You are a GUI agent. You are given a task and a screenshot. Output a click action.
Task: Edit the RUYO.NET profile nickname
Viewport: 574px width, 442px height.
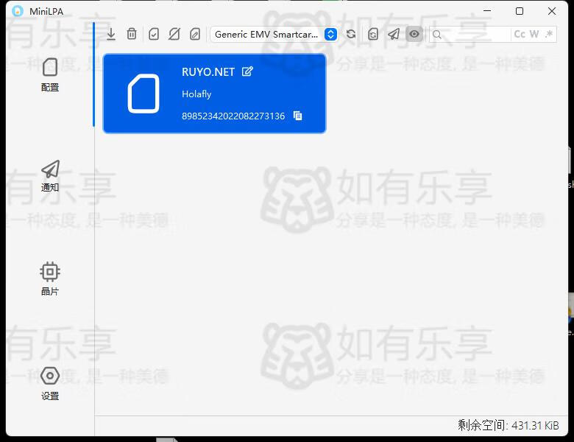tap(248, 71)
